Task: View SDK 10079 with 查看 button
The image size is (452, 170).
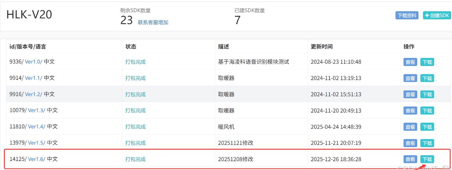Action: coord(410,111)
